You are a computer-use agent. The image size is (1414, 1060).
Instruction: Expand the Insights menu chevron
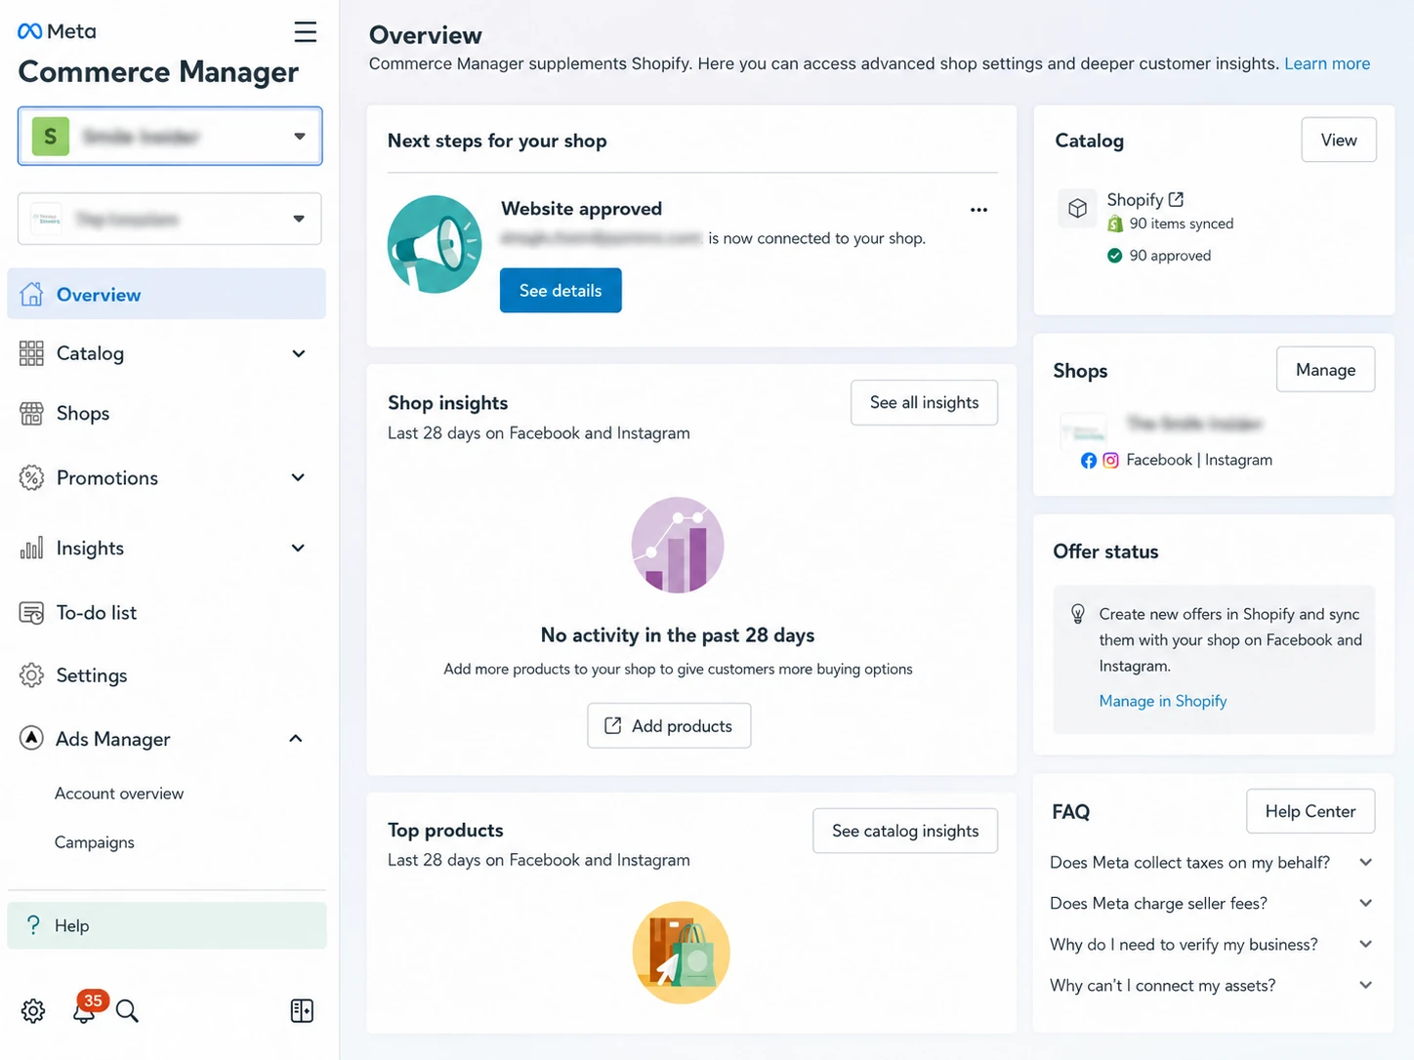point(299,548)
